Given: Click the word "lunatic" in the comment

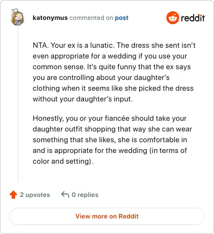Looking at the screenshot, I should pos(102,45).
